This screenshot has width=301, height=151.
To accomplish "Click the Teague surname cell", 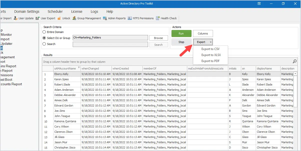I will [248, 116].
